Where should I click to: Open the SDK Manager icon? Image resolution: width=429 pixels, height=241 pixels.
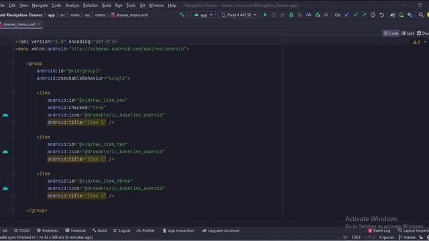[410, 15]
